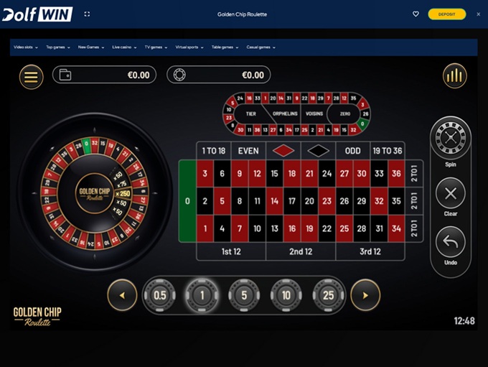488x367 pixels.
Task: Add game to favorites heart icon
Action: pyautogui.click(x=416, y=14)
